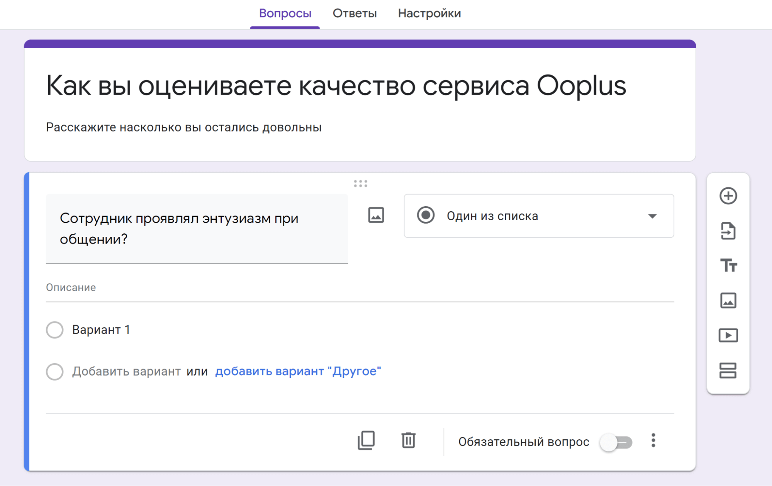Edit form description 'Расскажите насколько вы остались довольны'
The width and height of the screenshot is (772, 486).
[x=184, y=127]
